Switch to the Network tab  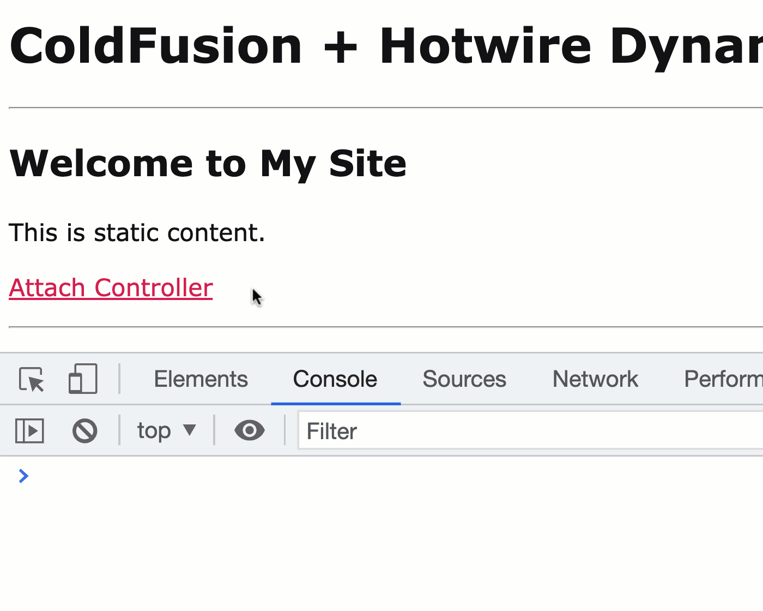pos(595,379)
